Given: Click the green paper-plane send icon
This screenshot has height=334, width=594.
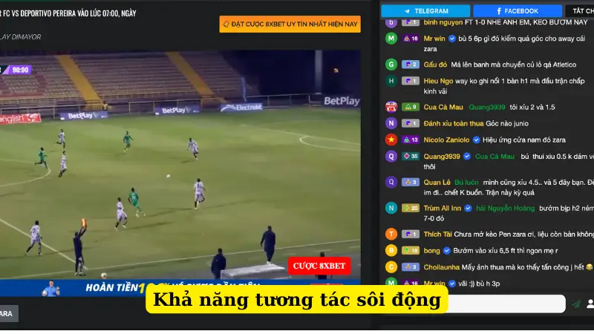Looking at the screenshot, I should (576, 304).
